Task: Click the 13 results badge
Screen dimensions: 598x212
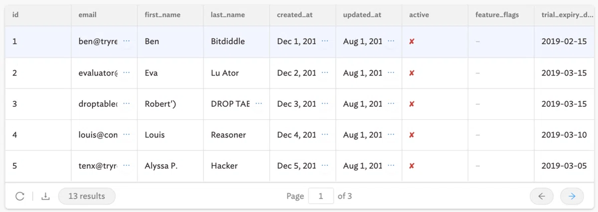Action: click(87, 196)
